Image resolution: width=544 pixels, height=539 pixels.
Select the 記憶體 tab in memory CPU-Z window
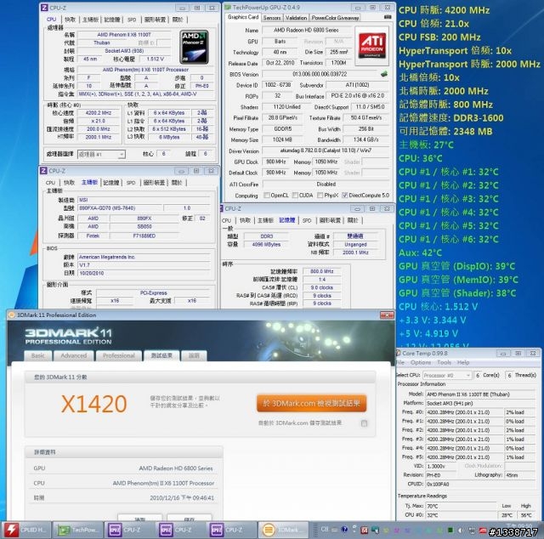[x=287, y=220]
